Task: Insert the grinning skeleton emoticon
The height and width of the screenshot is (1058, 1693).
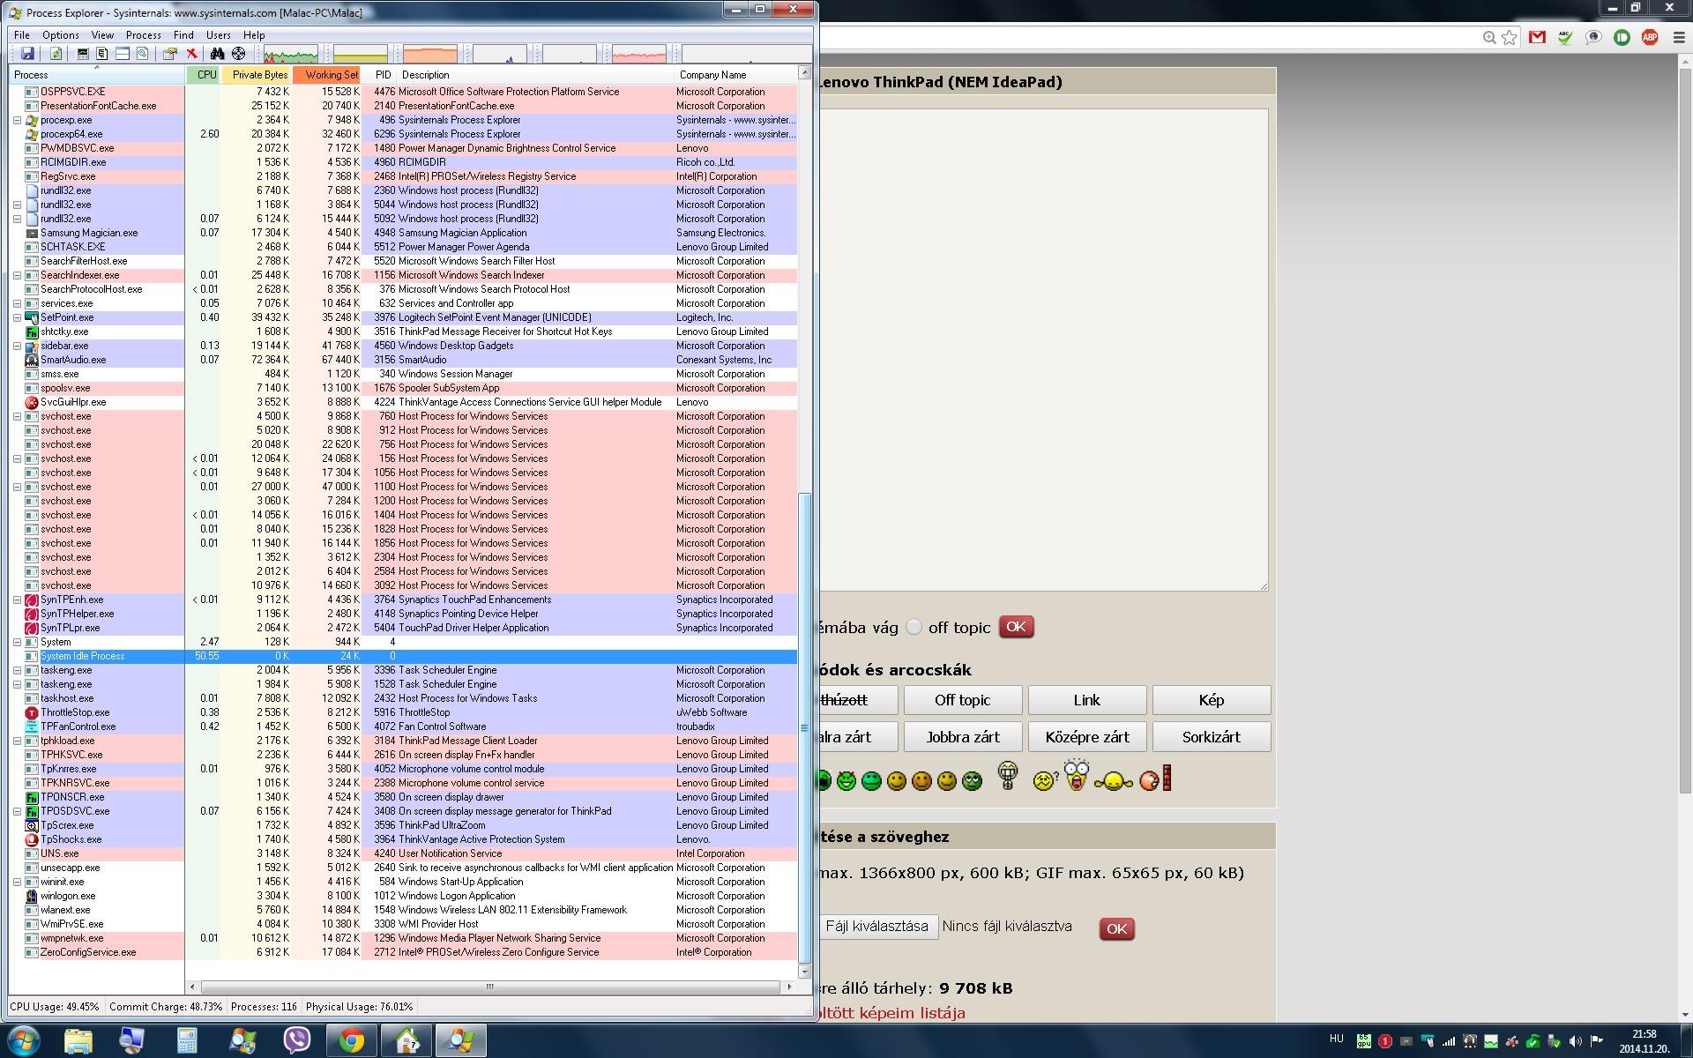Action: point(1008,776)
